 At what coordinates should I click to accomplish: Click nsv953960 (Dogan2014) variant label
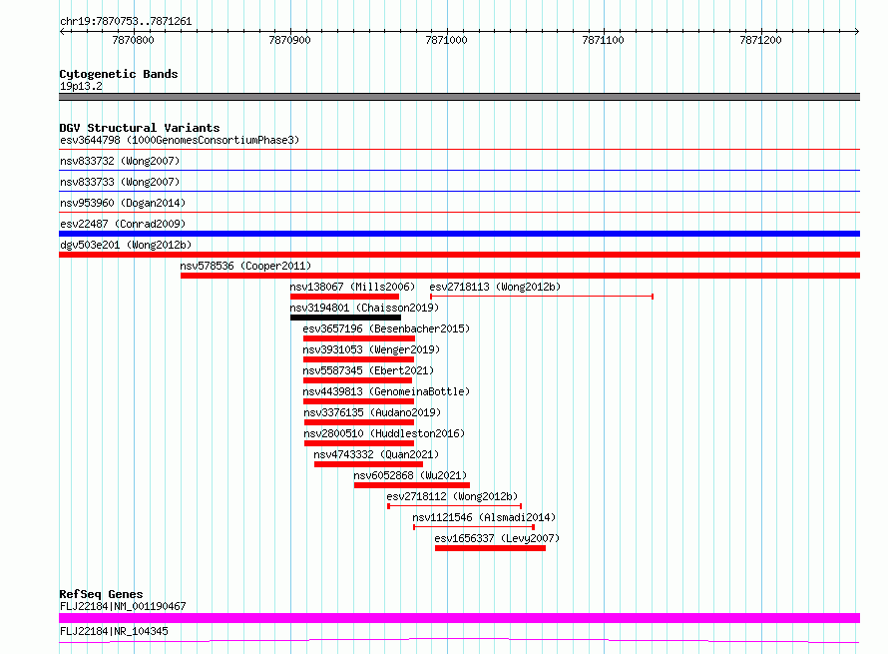coord(123,203)
